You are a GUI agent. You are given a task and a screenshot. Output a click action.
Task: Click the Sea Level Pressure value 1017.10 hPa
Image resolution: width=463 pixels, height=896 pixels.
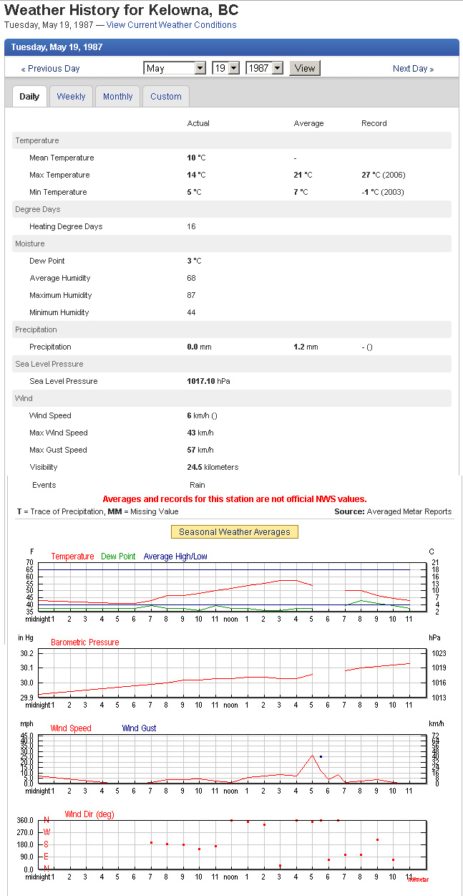(x=208, y=381)
